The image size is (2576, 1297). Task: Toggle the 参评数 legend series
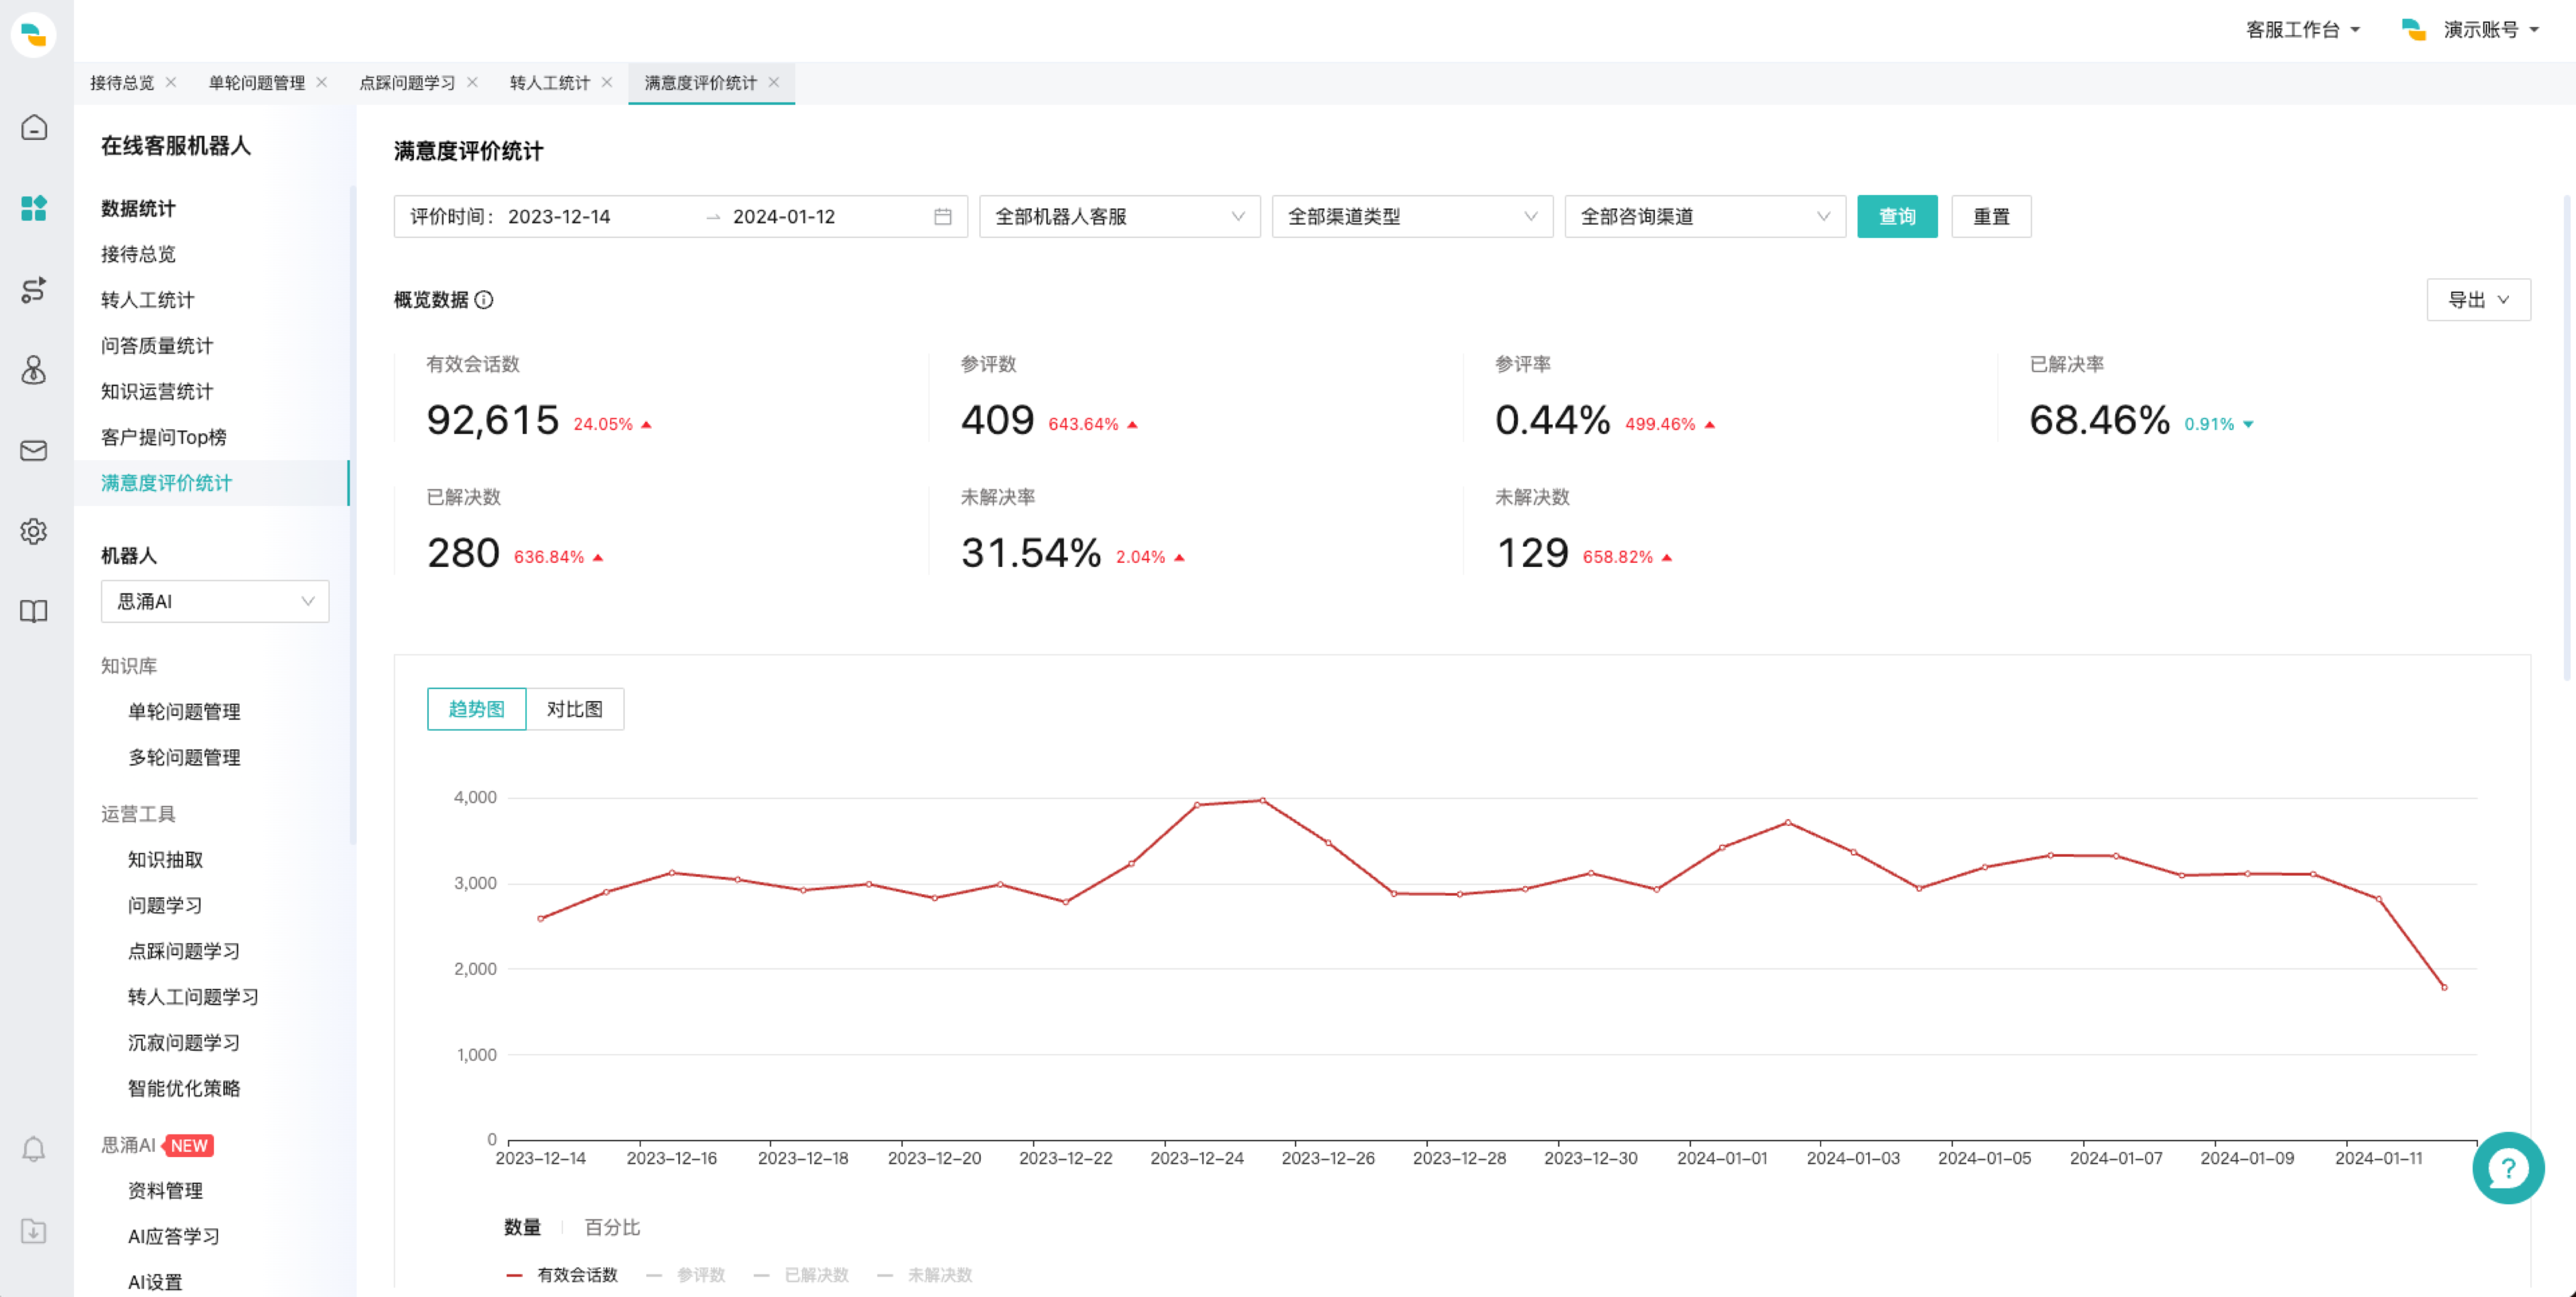coord(686,1275)
